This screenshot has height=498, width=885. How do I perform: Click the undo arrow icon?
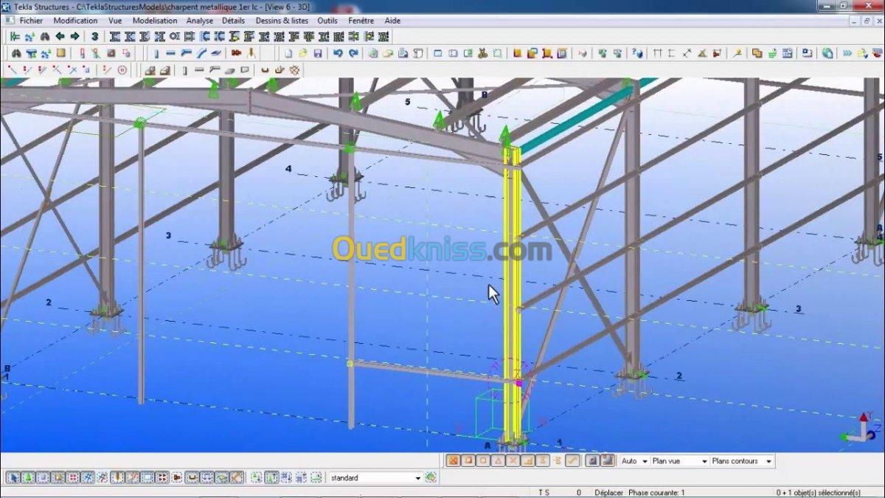tap(337, 53)
